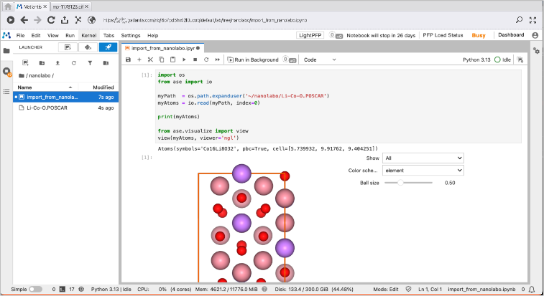Expand the Show dropdown set to All
This screenshot has height=296, width=544.
tap(423, 158)
